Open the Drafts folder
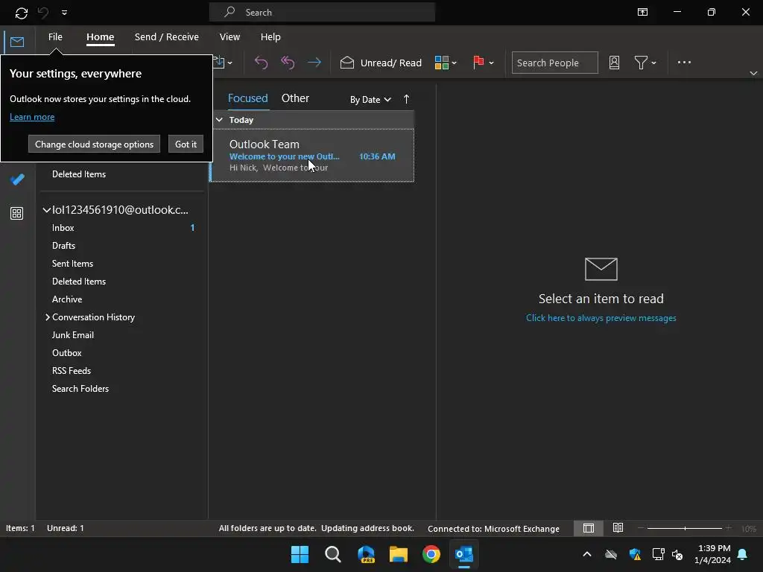Viewport: 763px width, 572px height. pos(64,246)
